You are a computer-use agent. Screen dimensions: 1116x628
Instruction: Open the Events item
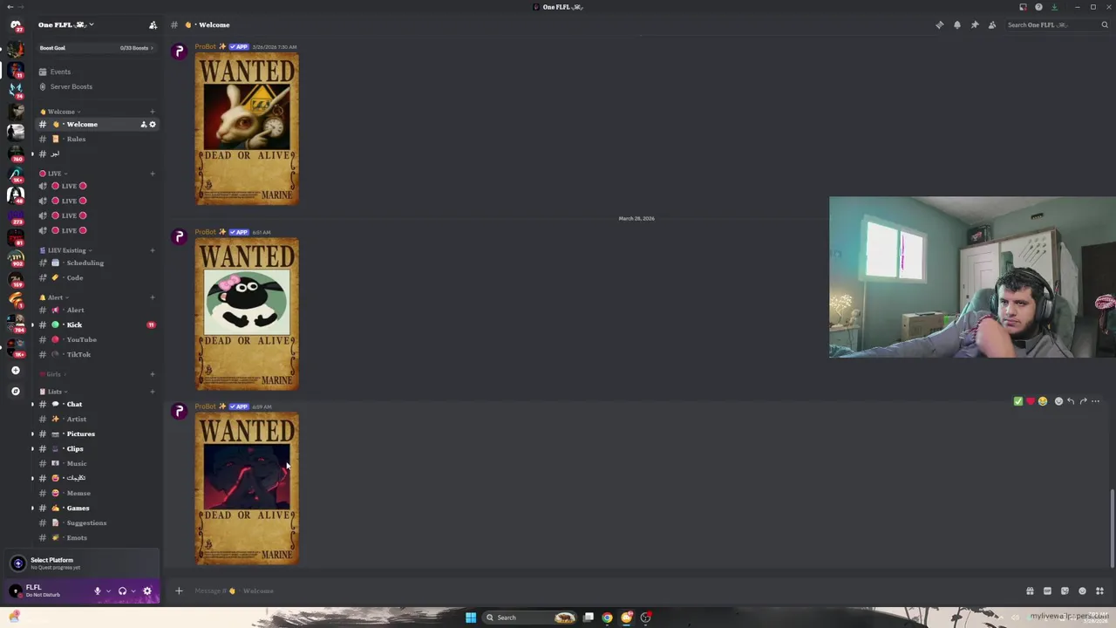pos(96,72)
